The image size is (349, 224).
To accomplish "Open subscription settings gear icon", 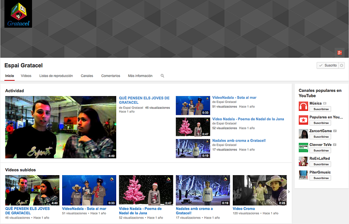I will click(342, 65).
